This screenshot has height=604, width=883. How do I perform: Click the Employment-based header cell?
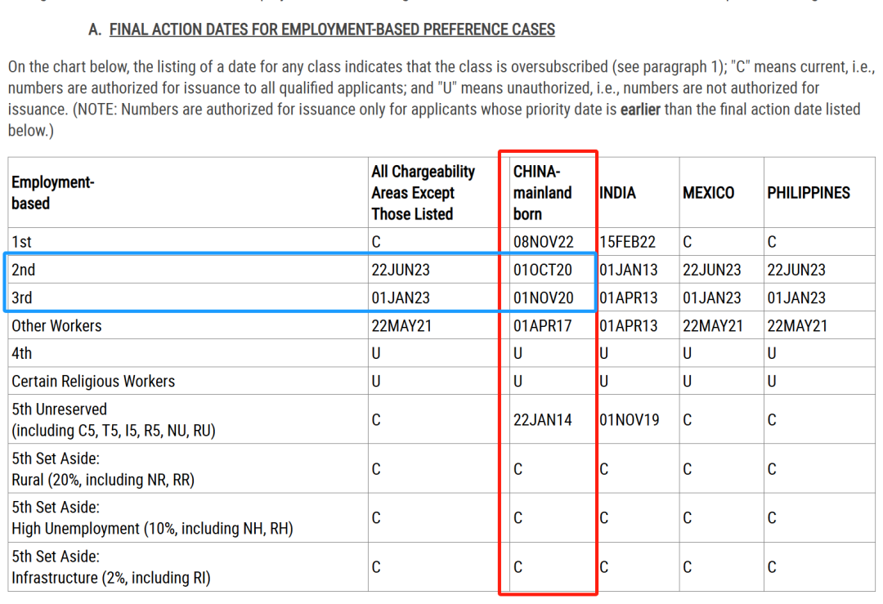[x=52, y=193]
